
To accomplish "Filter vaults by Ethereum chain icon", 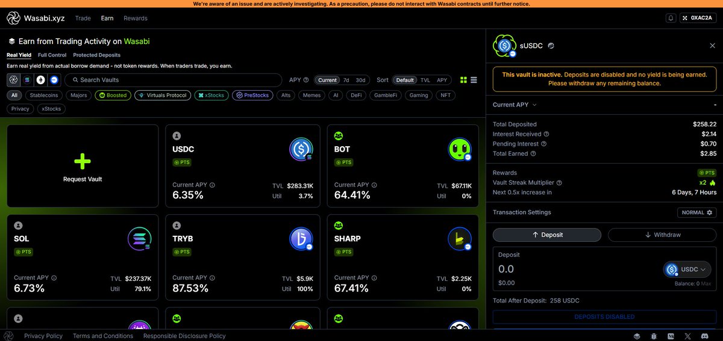I will (40, 79).
